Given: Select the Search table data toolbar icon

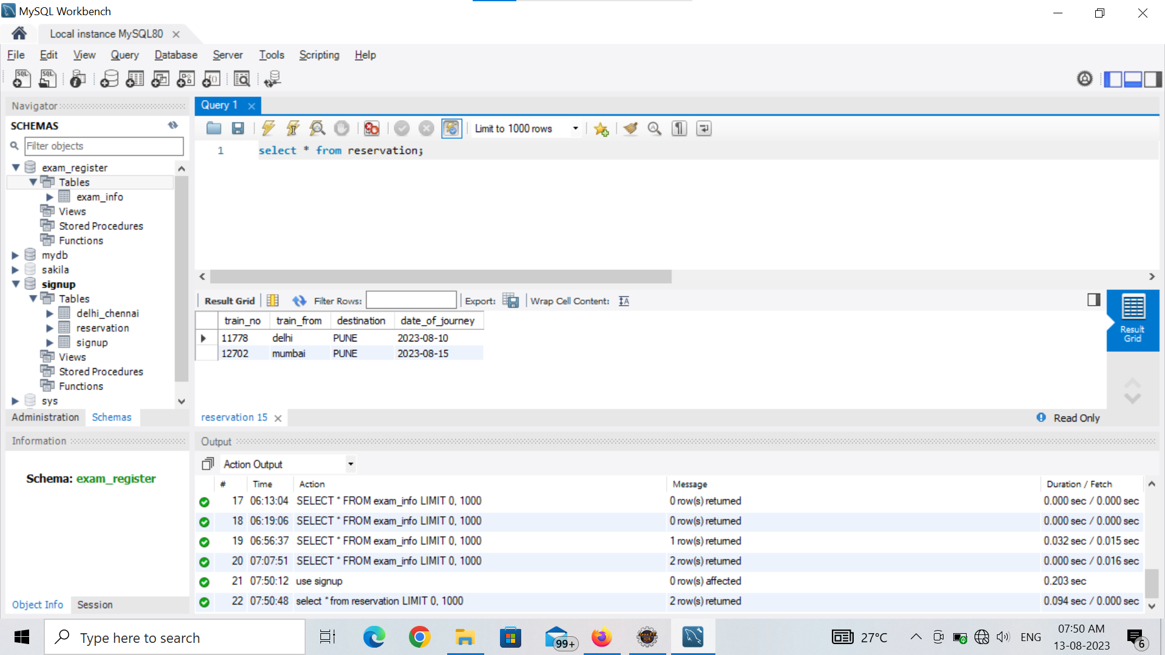Looking at the screenshot, I should (241, 79).
